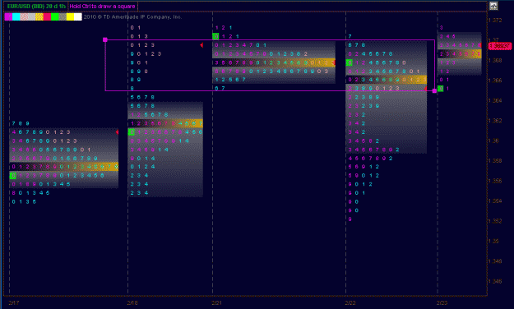The width and height of the screenshot is (514, 309).
Task: Click the single '7' atop the 2/22 profile
Action: [350, 36]
